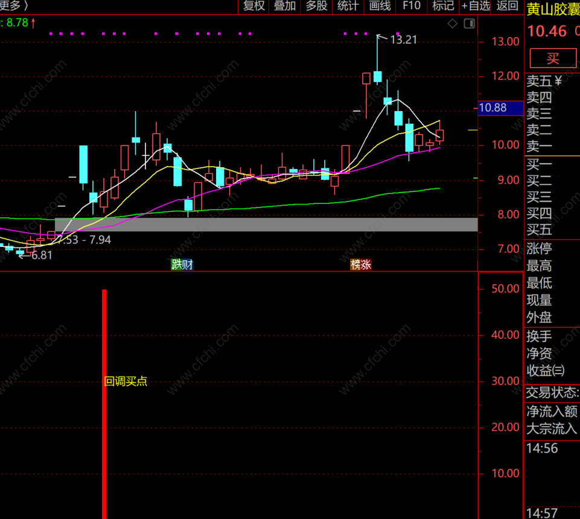The height and width of the screenshot is (519, 580).
Task: Click the 大宗流入 block inflow label
Action: [552, 428]
